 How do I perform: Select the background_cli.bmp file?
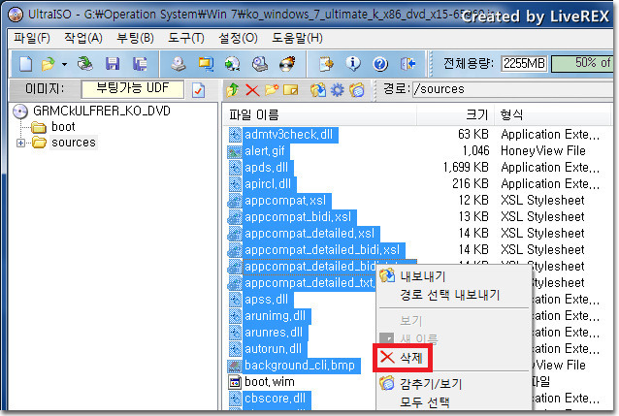(x=300, y=366)
